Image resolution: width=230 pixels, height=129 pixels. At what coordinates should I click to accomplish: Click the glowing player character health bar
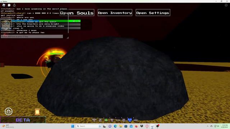(x=56, y=54)
